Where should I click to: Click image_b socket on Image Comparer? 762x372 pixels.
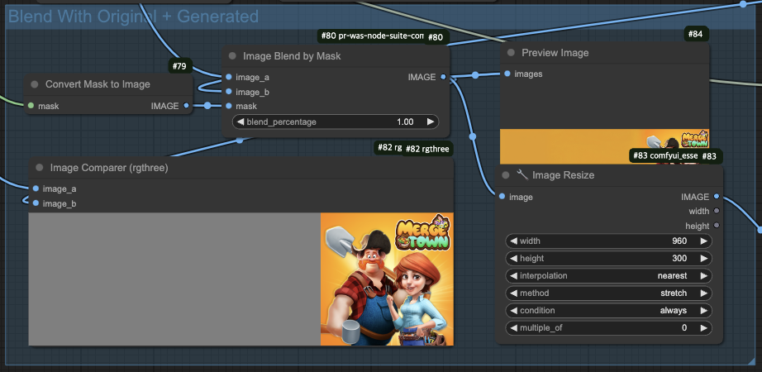(36, 203)
